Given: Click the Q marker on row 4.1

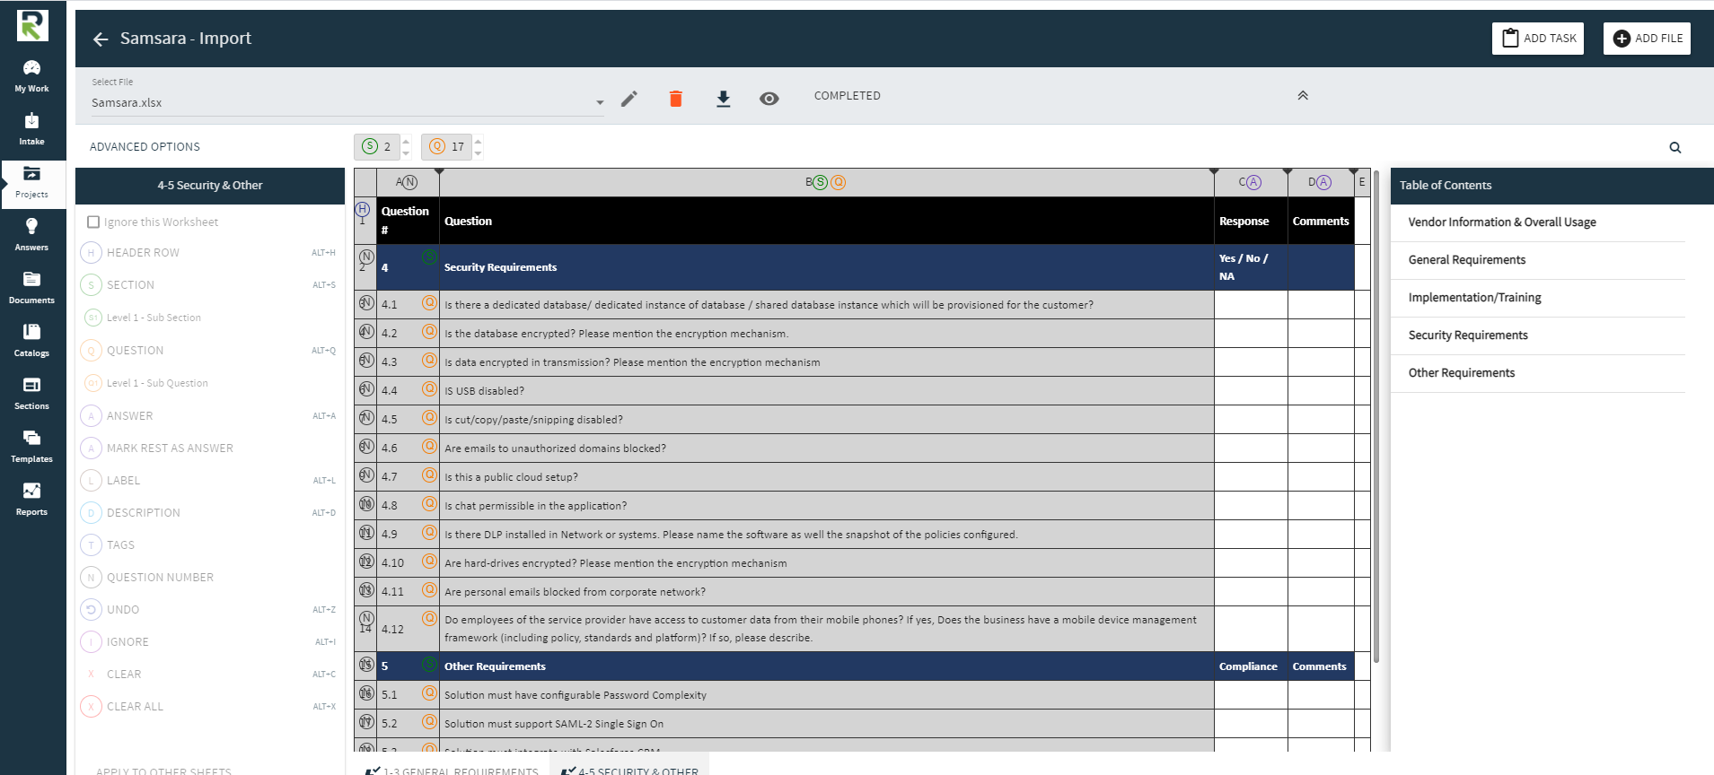Looking at the screenshot, I should tap(430, 302).
